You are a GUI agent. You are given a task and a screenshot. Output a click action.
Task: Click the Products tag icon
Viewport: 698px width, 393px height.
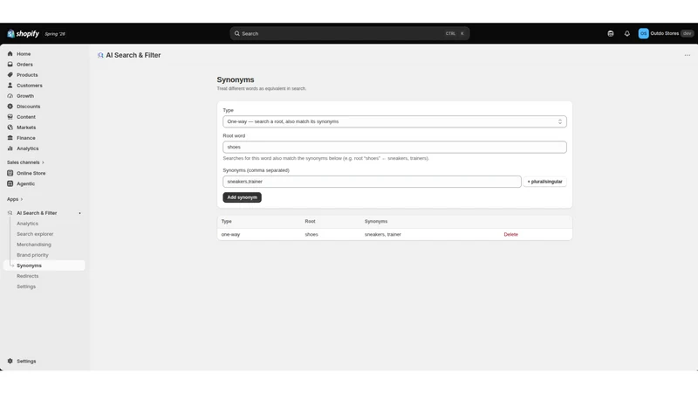tap(10, 75)
